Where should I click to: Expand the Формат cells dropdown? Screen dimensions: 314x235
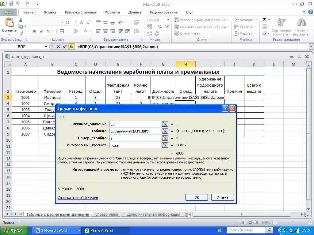click(254, 33)
